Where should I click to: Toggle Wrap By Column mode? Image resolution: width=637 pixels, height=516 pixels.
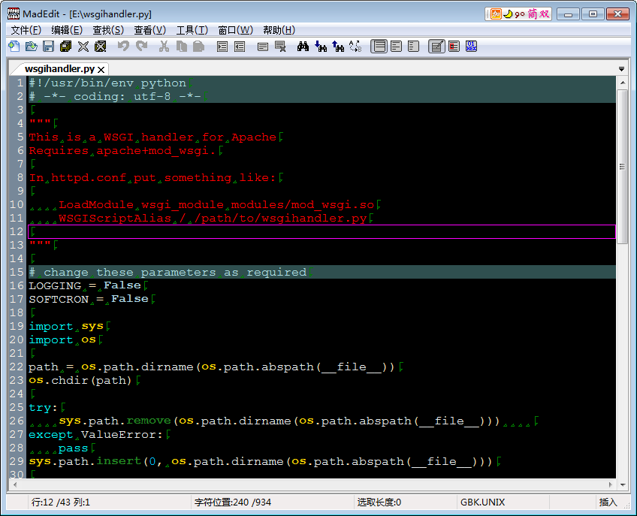[x=413, y=47]
